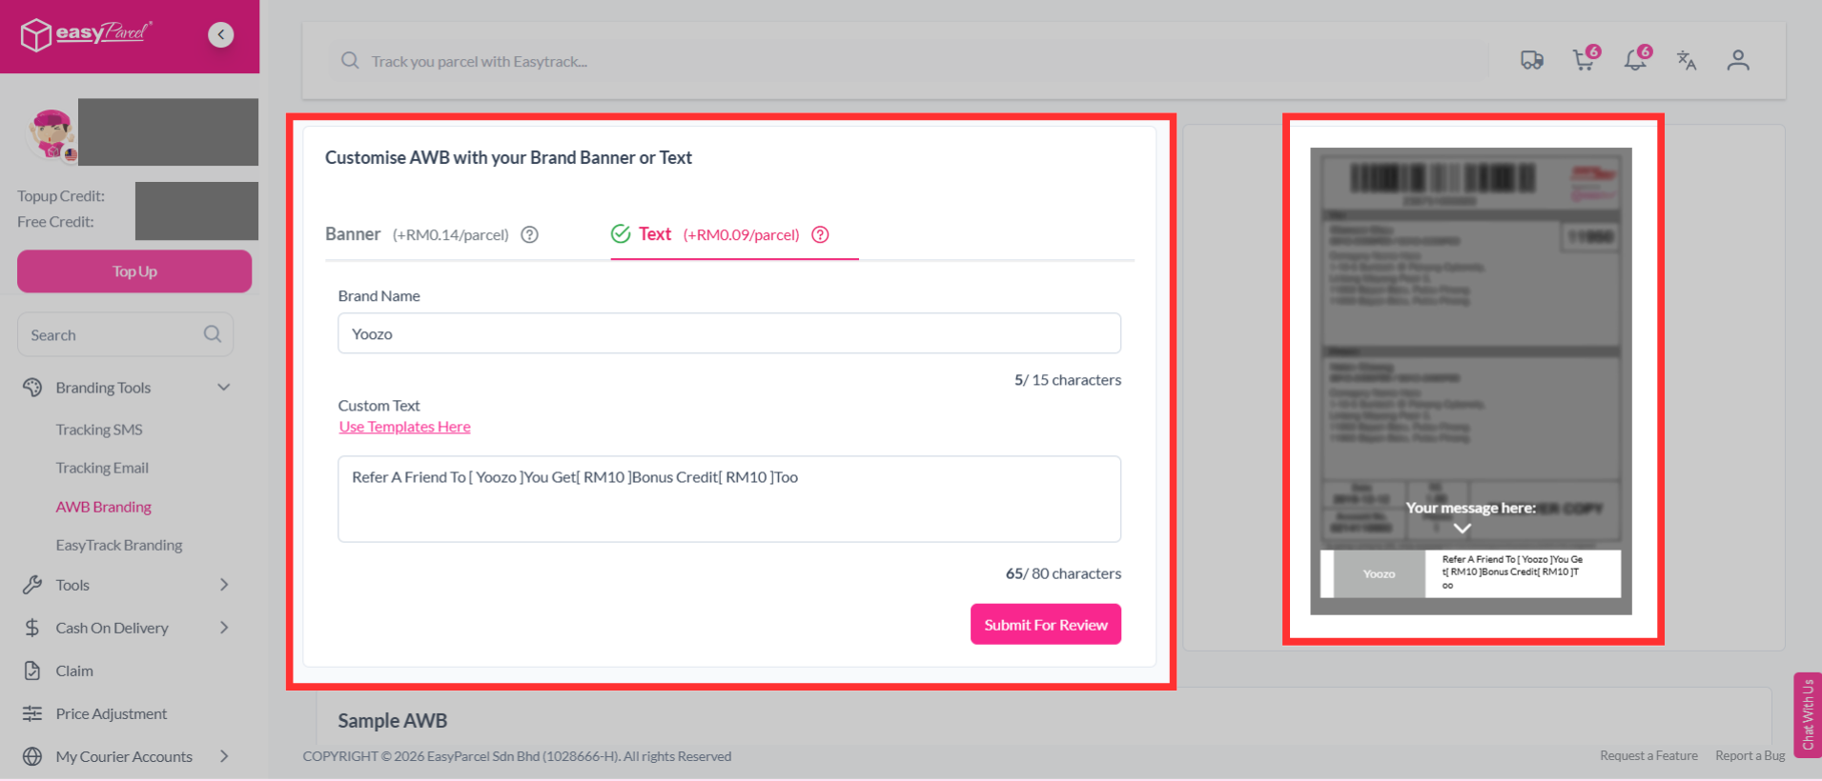Open Tracking Email

[x=102, y=468]
